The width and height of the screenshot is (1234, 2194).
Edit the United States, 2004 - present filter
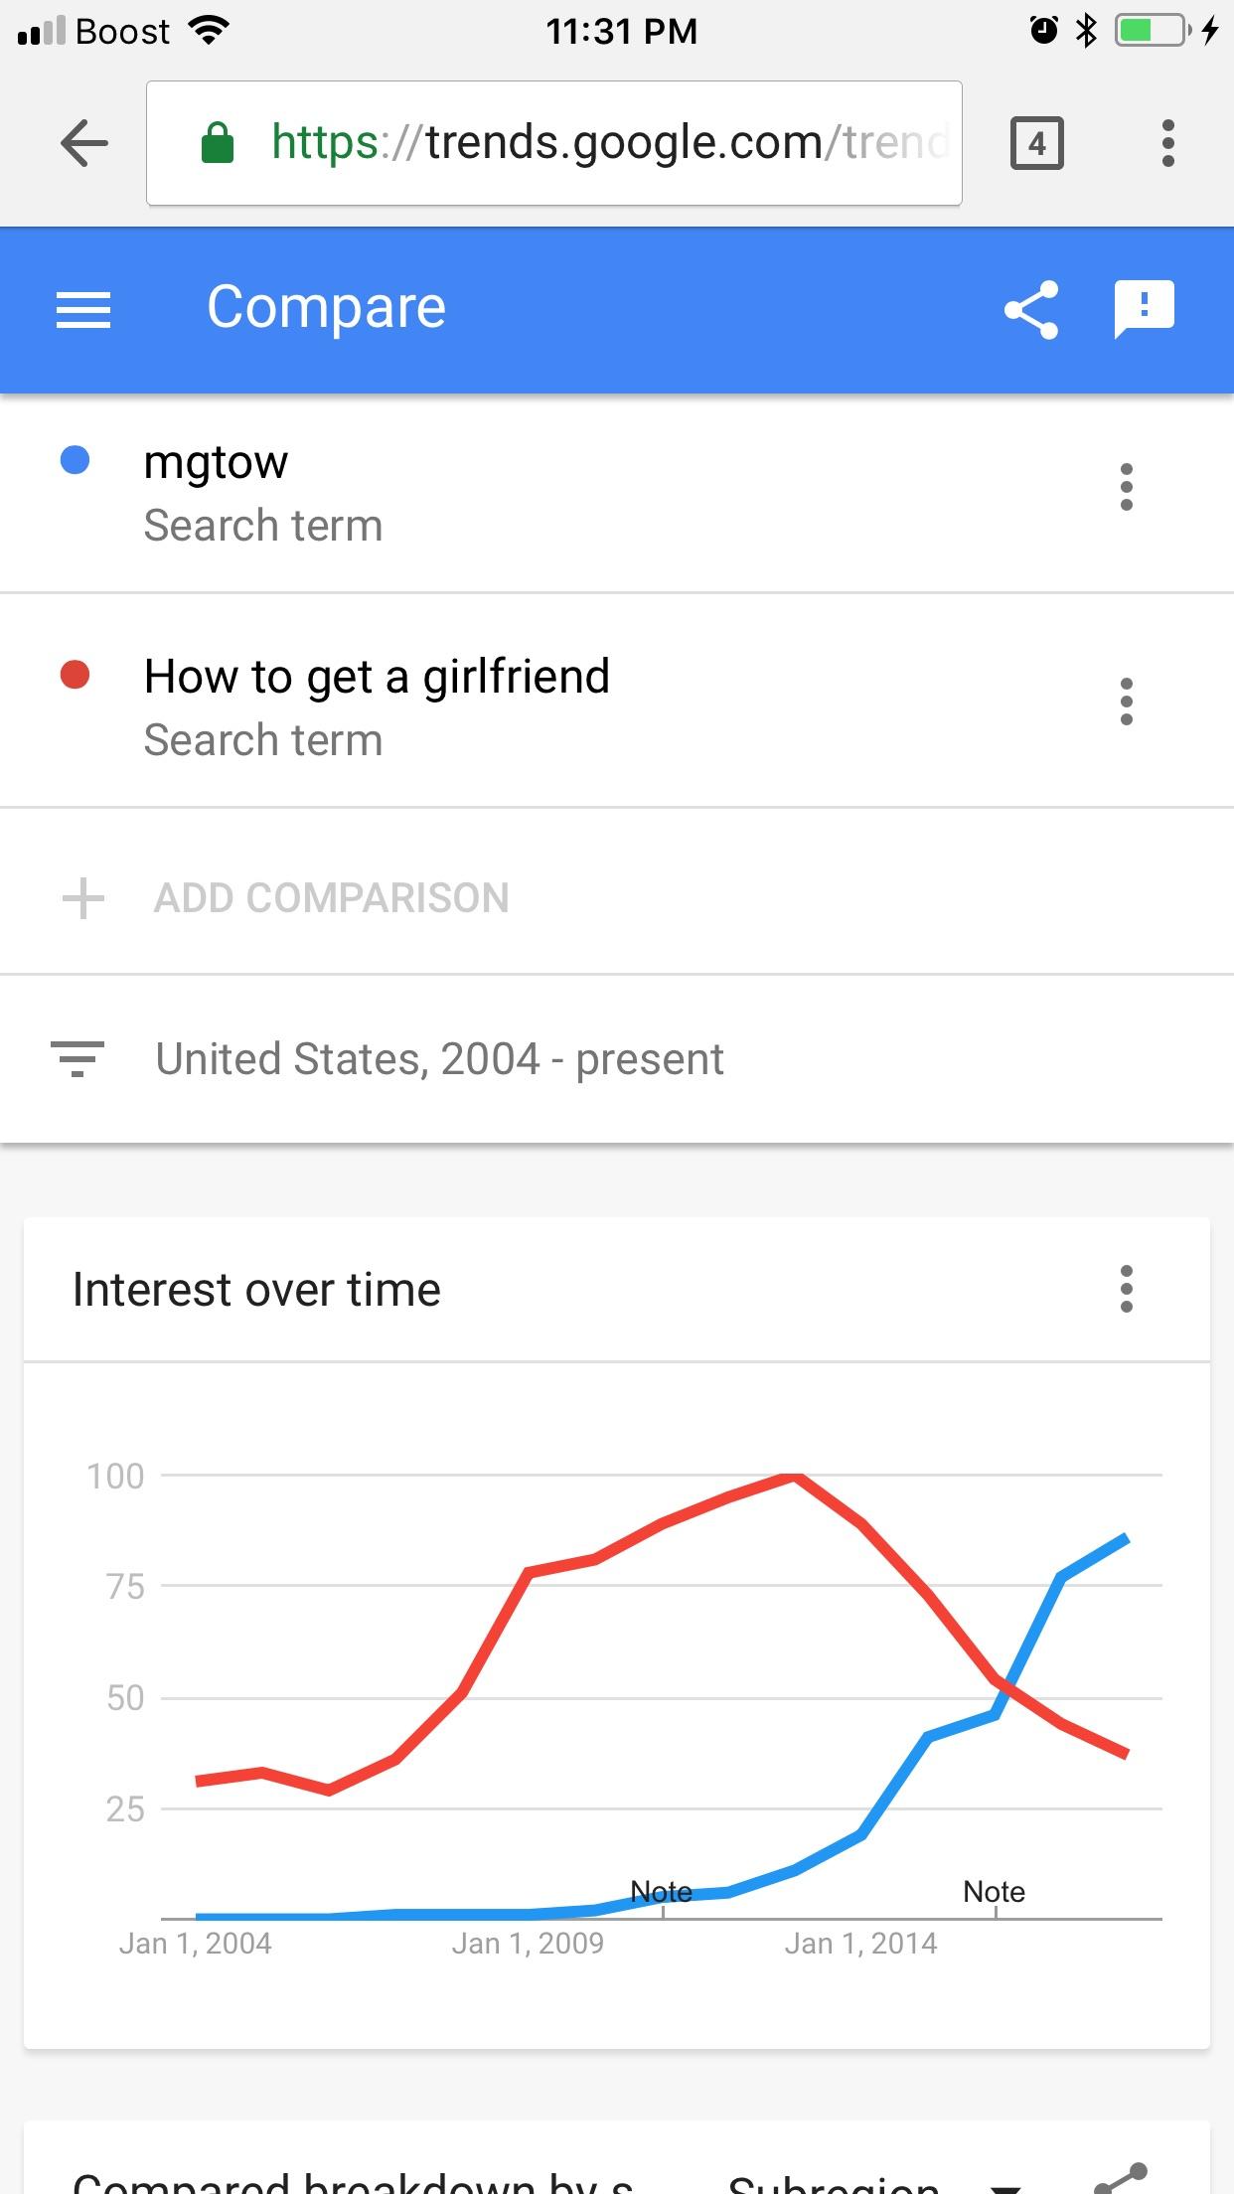point(439,1059)
